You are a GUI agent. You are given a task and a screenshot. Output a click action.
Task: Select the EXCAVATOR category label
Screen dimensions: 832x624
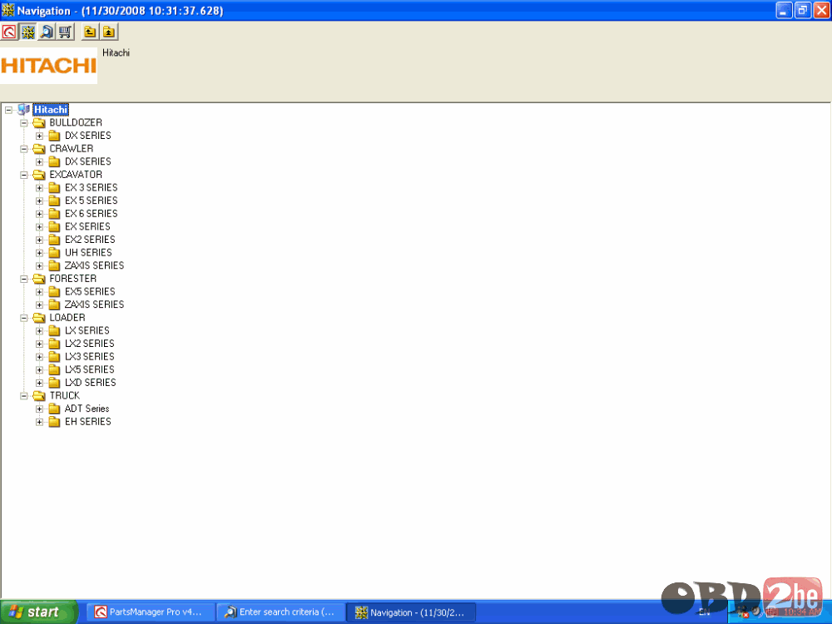tap(76, 175)
